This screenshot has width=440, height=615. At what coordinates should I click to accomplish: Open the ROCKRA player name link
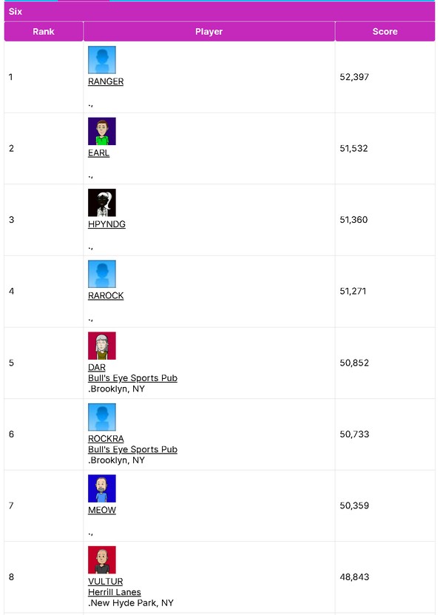[106, 439]
